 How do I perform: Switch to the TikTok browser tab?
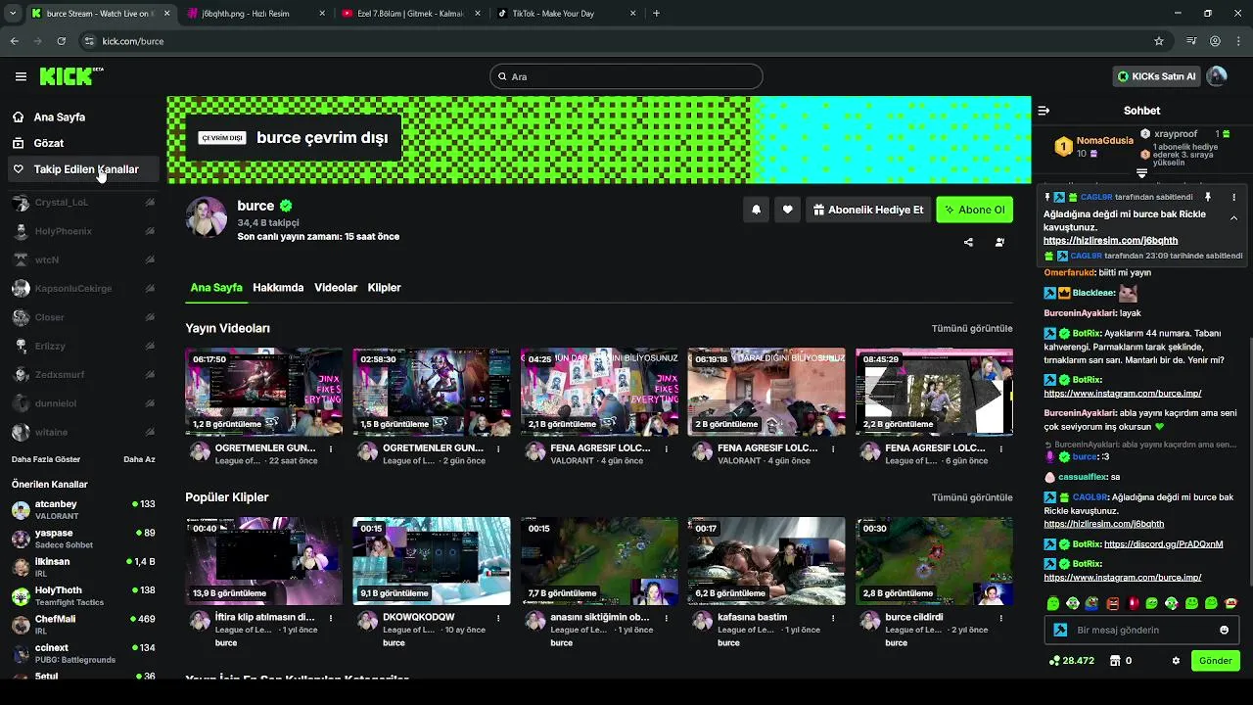567,14
